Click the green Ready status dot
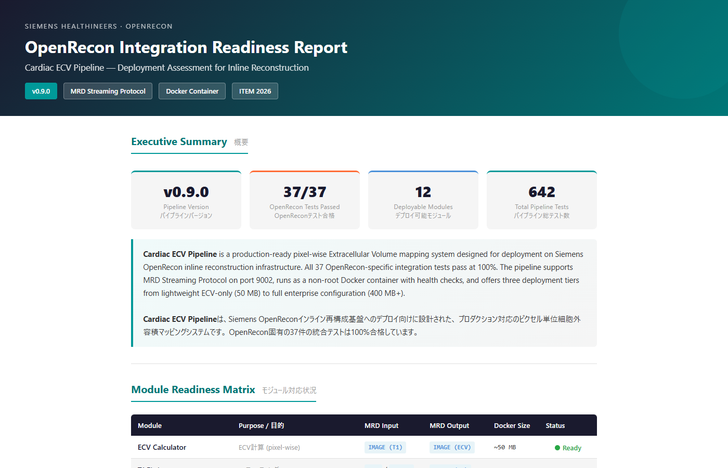Screen dimensions: 728x468 [557, 448]
